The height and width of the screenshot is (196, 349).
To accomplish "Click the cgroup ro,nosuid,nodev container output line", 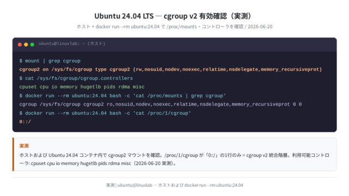I will click(160, 104).
